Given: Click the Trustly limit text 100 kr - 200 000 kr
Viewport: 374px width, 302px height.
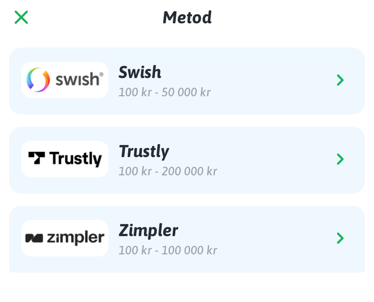Looking at the screenshot, I should tap(168, 172).
